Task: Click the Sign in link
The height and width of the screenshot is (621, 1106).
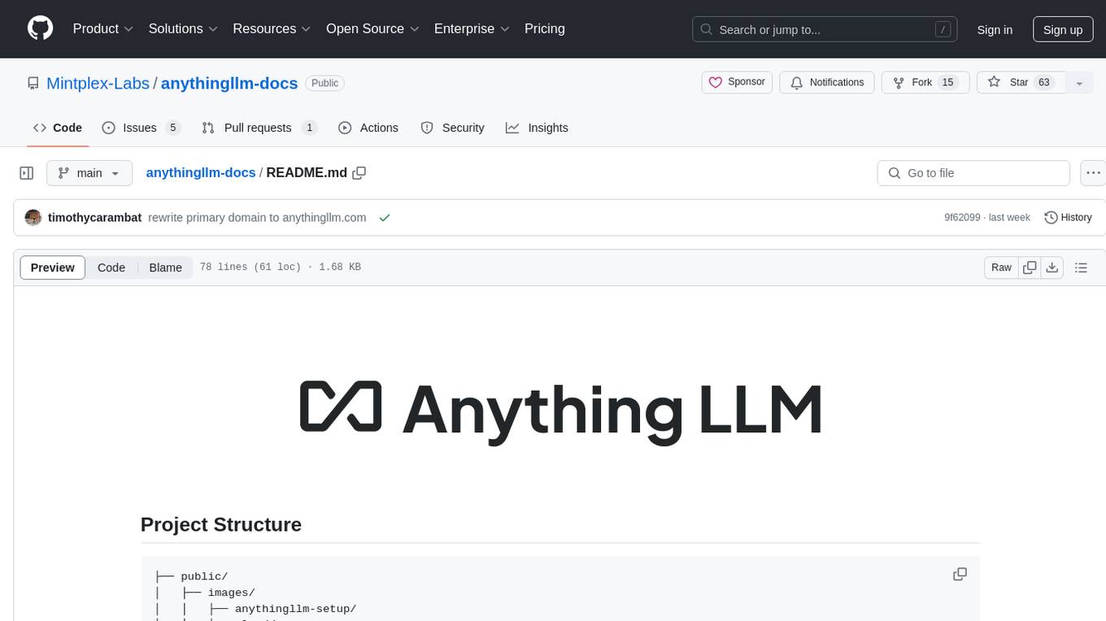Action: 995,29
